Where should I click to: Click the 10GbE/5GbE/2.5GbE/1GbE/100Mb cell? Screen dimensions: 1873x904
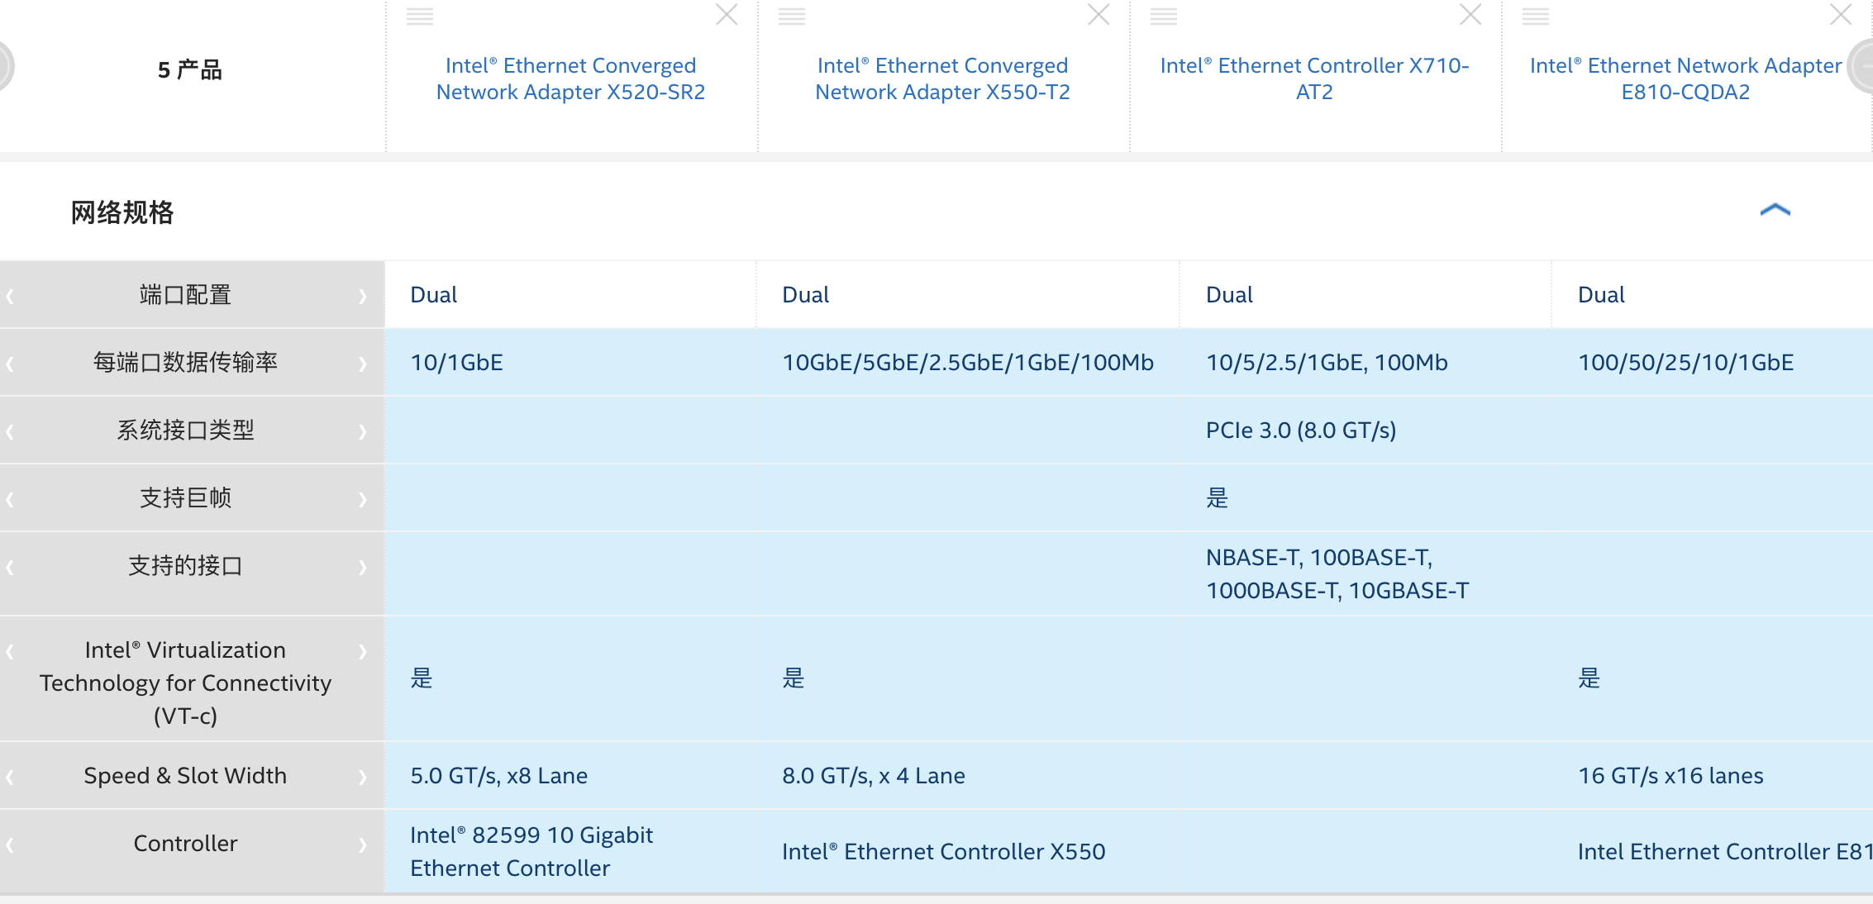(968, 363)
